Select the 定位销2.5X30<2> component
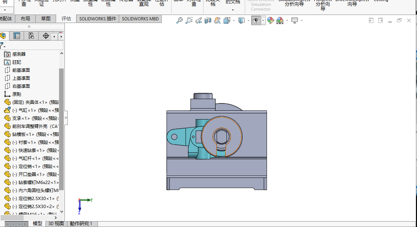Image resolution: width=417 pixels, height=227 pixels. click(x=31, y=207)
